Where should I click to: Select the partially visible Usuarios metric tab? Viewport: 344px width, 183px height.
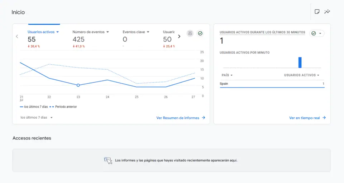pos(169,39)
